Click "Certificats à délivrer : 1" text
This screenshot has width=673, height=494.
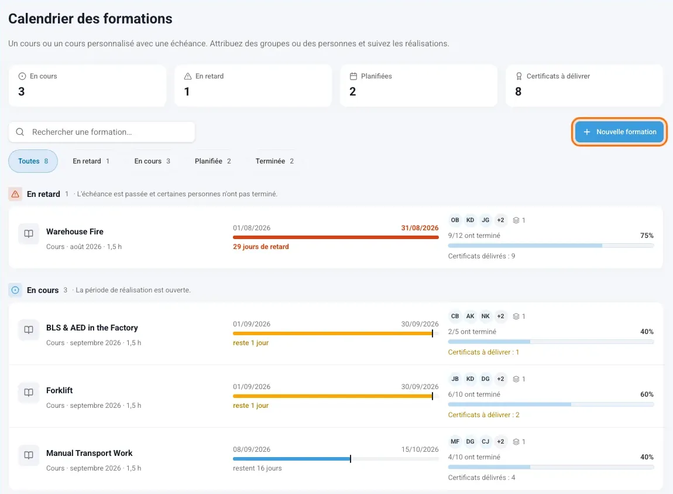click(484, 352)
